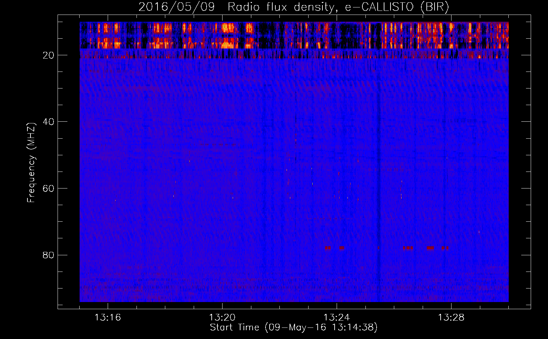Click the 20 MHz frequency tick label
Image resolution: width=548 pixels, height=339 pixels.
48,55
